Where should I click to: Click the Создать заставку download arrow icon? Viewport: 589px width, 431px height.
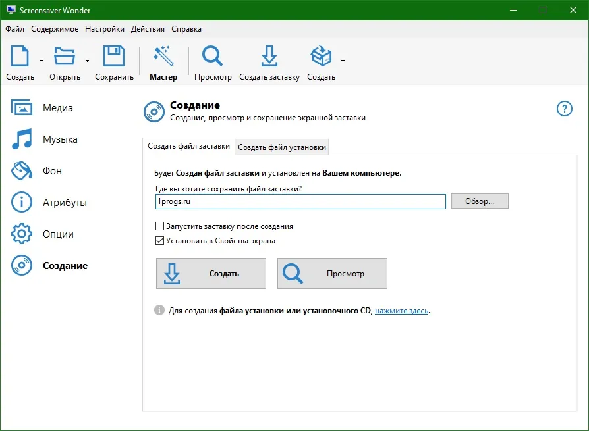coord(269,57)
